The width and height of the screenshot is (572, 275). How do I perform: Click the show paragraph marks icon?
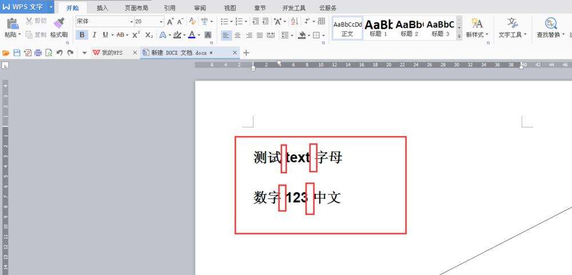click(x=307, y=22)
